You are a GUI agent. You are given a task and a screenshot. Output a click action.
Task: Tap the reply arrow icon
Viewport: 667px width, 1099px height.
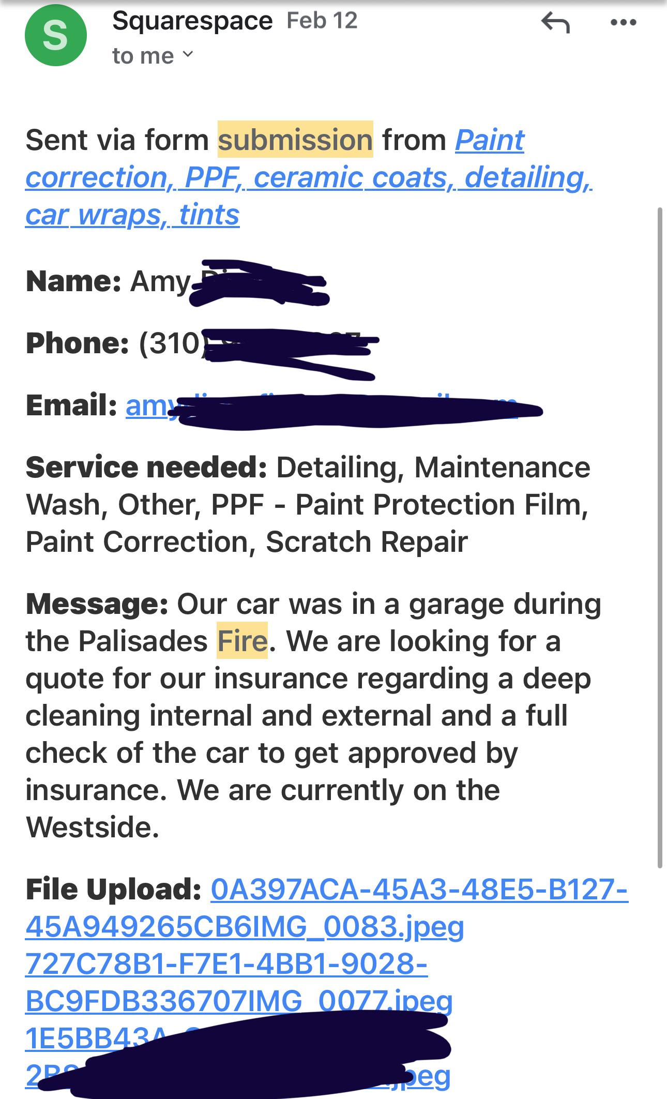pyautogui.click(x=555, y=23)
